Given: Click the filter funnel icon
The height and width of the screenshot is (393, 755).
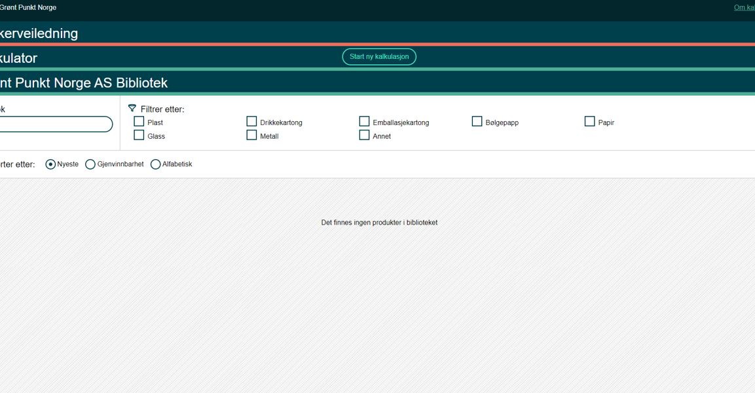Looking at the screenshot, I should tap(132, 108).
